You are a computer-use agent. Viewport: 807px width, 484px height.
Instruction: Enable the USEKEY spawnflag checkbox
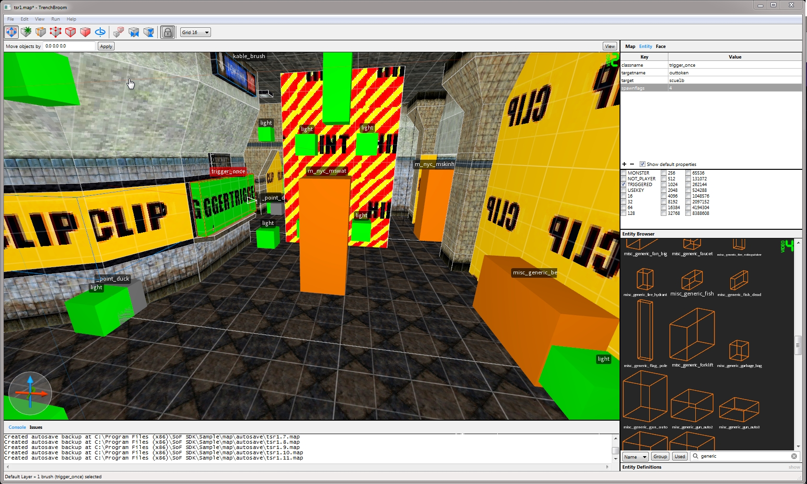click(x=624, y=190)
